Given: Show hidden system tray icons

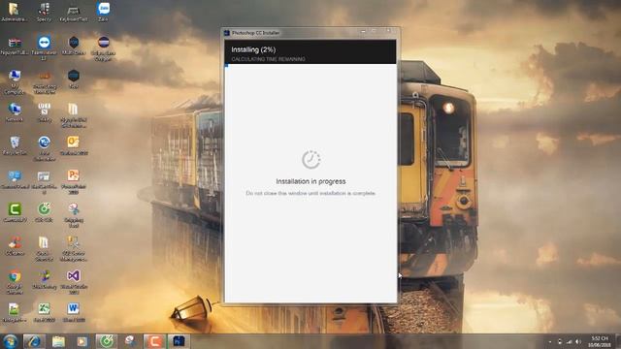Looking at the screenshot, I should [x=550, y=341].
